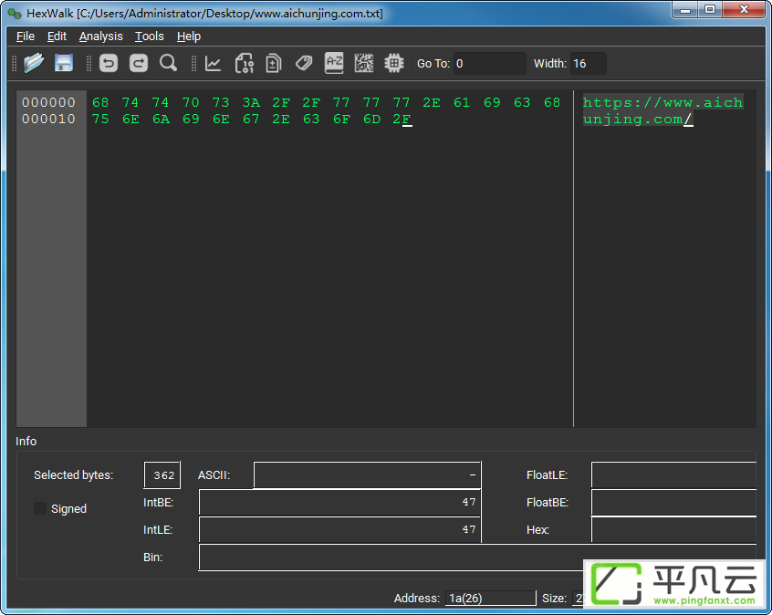Click the binary file analysis icon
The image size is (772, 615).
point(245,63)
